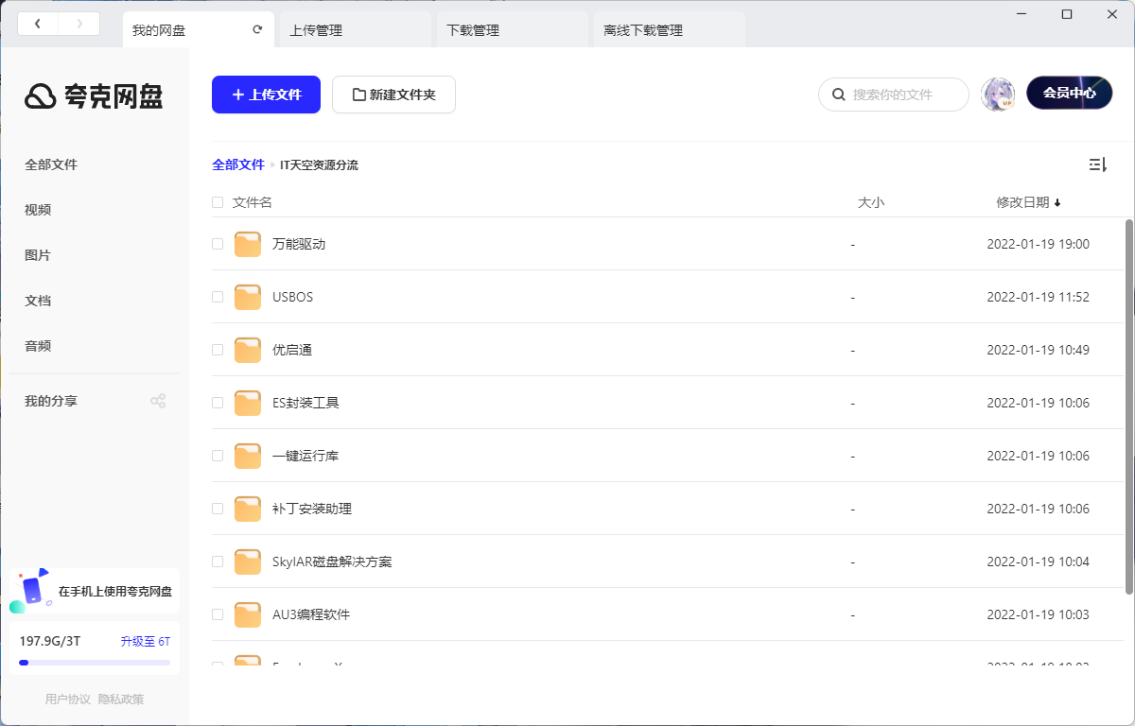
Task: Click the 我的分享 share icon
Action: (158, 400)
